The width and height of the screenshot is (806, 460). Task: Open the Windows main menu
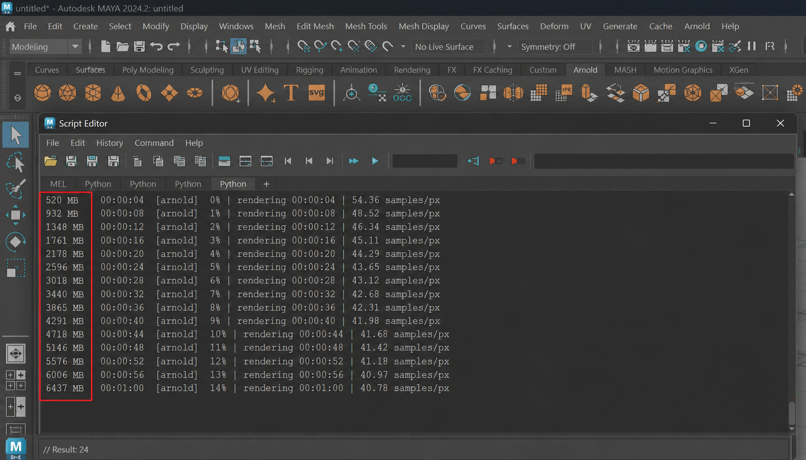click(x=236, y=26)
